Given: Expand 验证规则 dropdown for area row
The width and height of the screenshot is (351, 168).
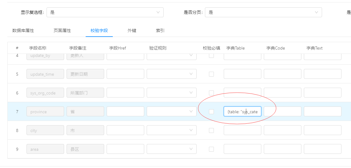Looking at the screenshot, I should pyautogui.click(x=172, y=149).
